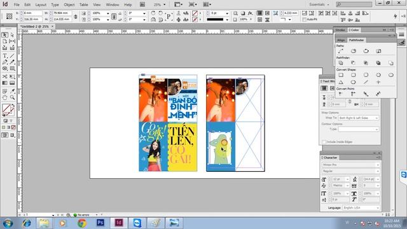The width and height of the screenshot is (407, 229).
Task: Click Pathfinder Intersect shapes icon
Action: click(x=366, y=63)
